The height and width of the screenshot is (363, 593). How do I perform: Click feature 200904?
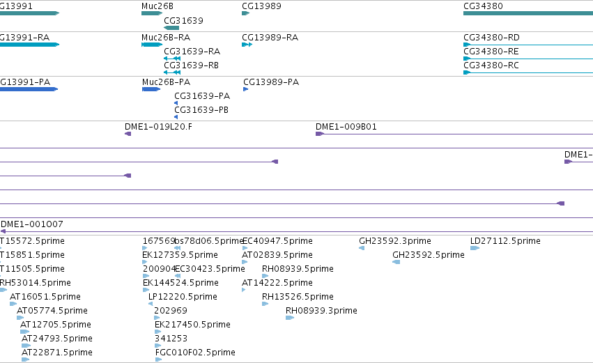[159, 269]
